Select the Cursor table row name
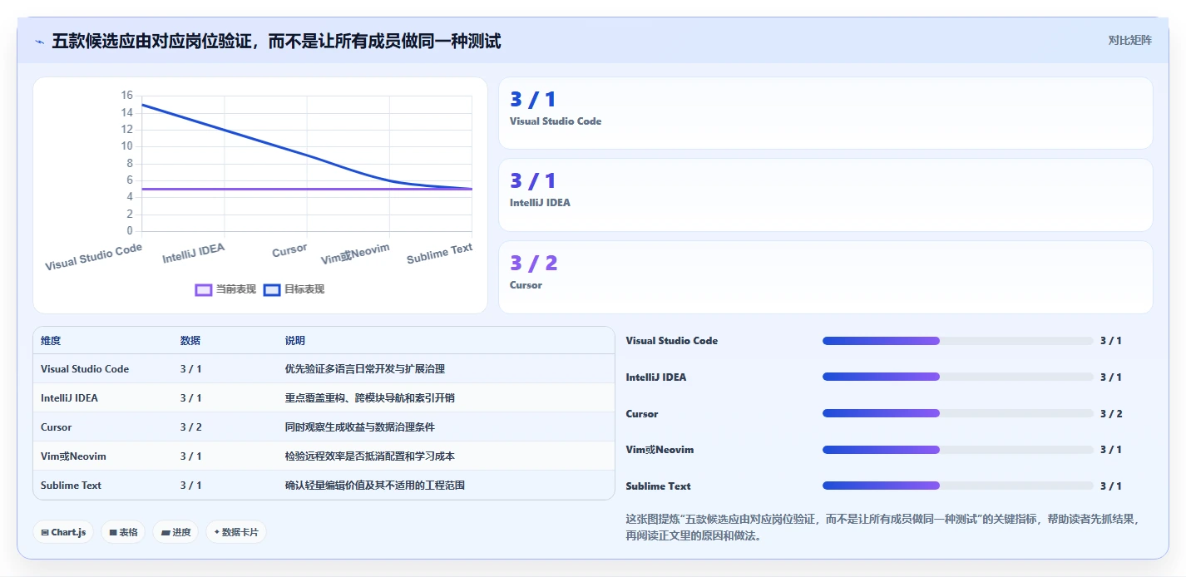This screenshot has width=1186, height=577. (57, 427)
